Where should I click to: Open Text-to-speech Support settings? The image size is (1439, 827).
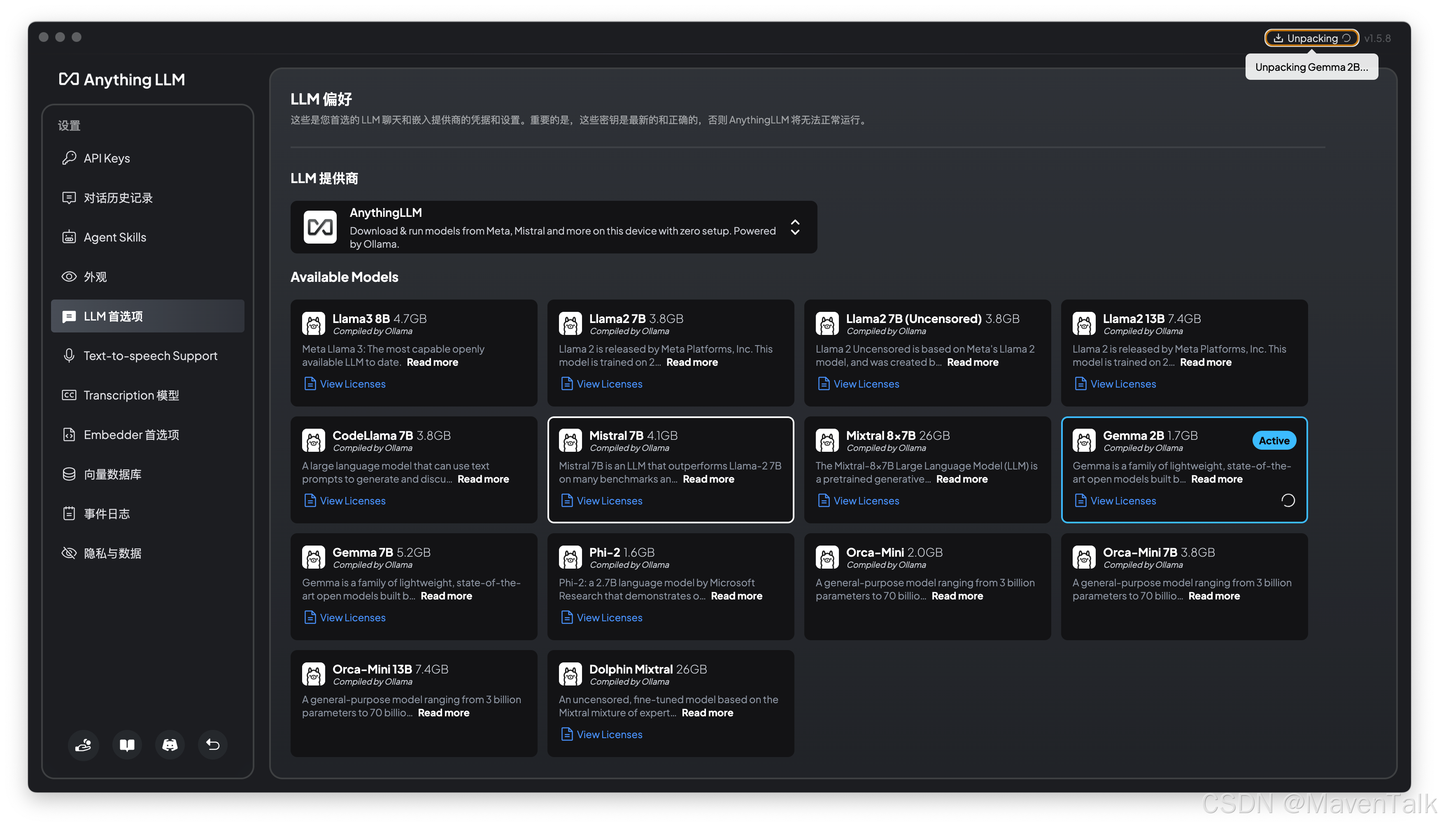[148, 355]
